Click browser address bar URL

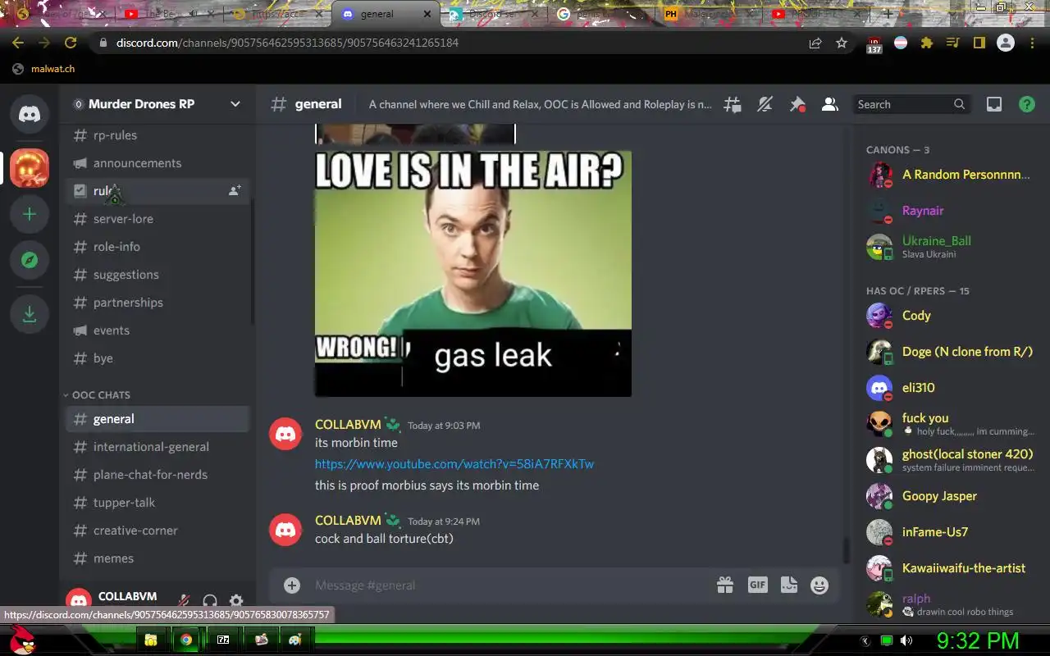click(x=287, y=43)
